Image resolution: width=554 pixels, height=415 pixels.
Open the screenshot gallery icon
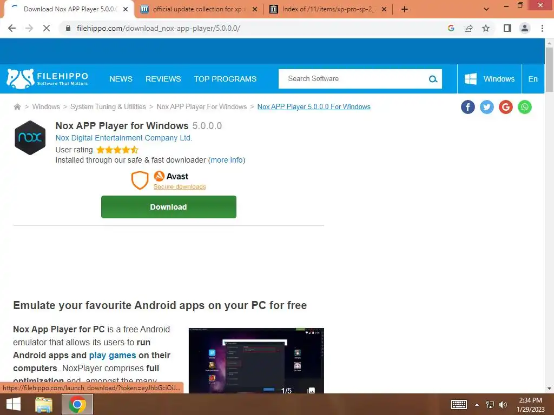(x=311, y=390)
